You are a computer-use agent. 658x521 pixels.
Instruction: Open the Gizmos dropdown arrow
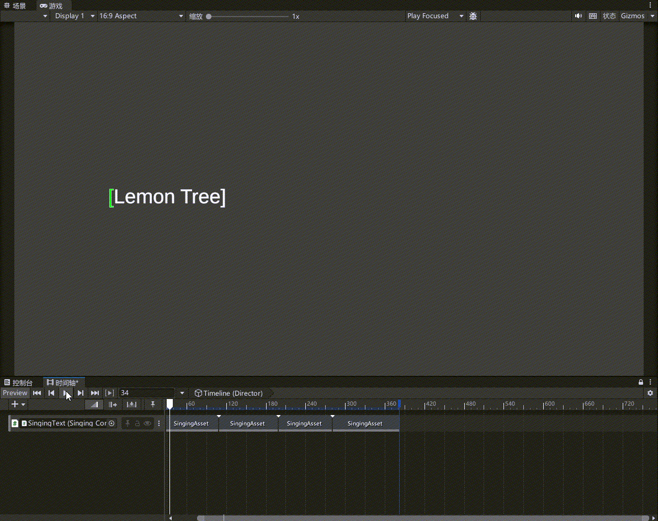point(652,16)
